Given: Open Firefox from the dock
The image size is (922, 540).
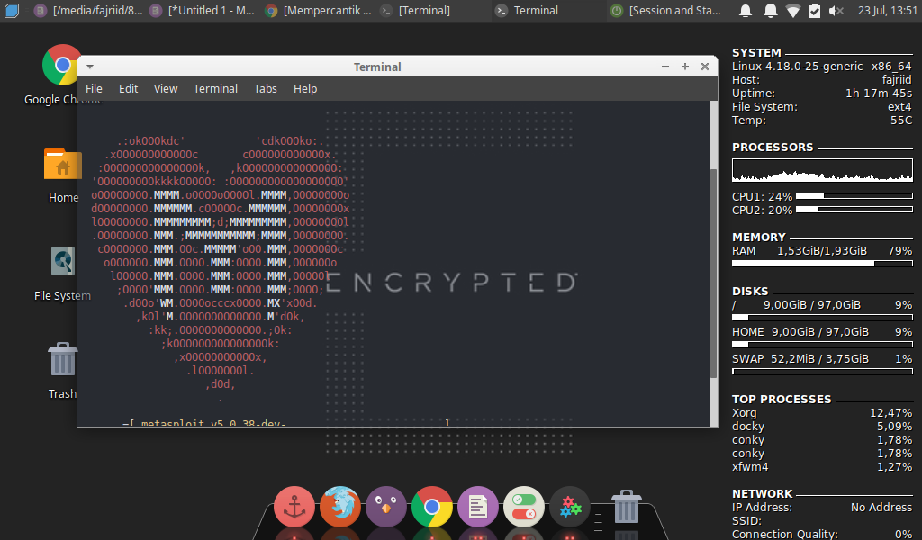Looking at the screenshot, I should point(340,506).
